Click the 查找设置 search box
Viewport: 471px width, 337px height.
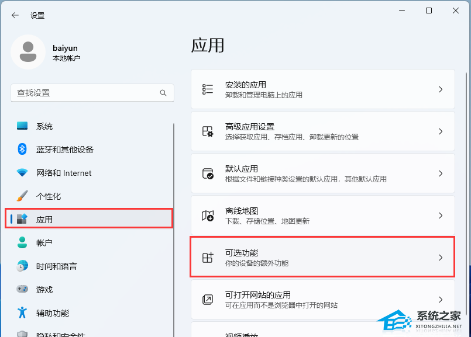[85, 93]
